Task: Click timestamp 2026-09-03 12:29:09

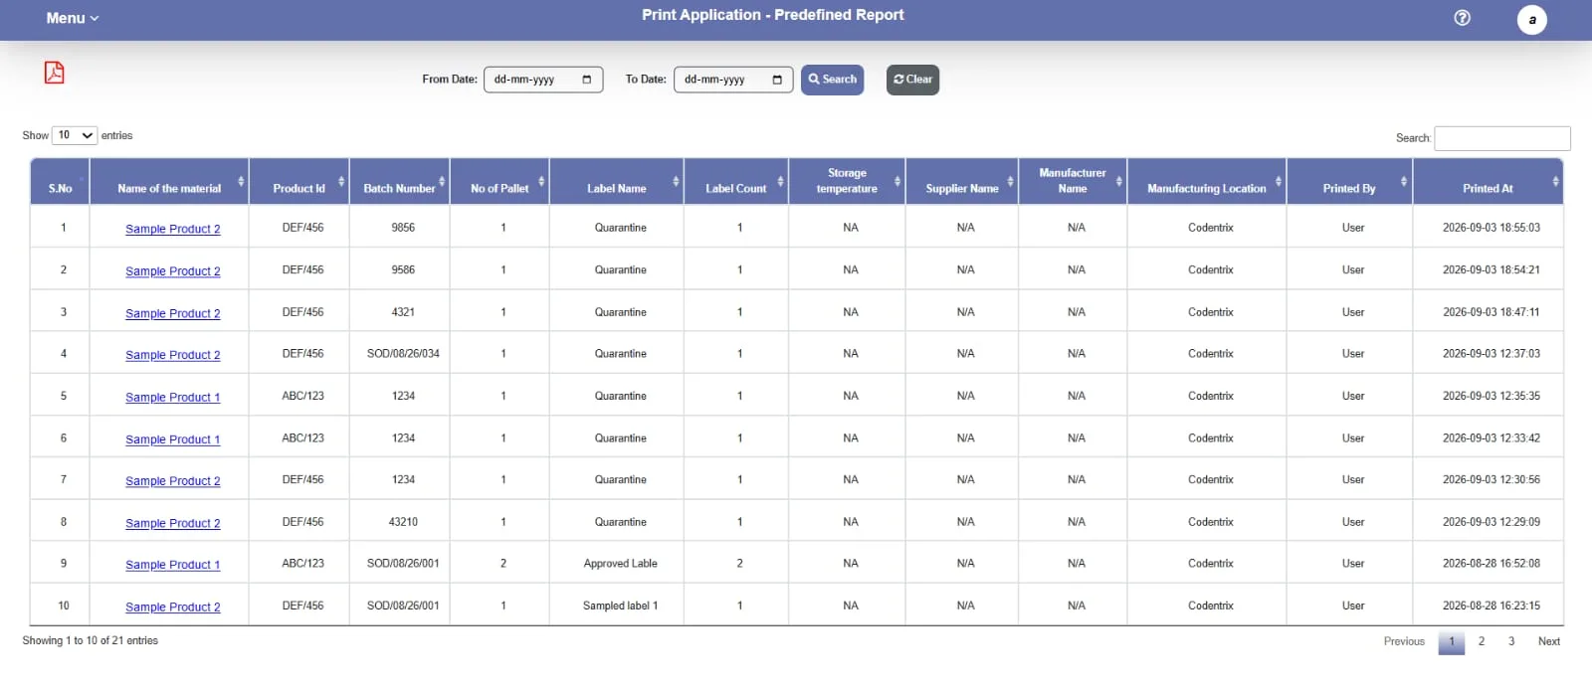Action: [x=1492, y=522]
